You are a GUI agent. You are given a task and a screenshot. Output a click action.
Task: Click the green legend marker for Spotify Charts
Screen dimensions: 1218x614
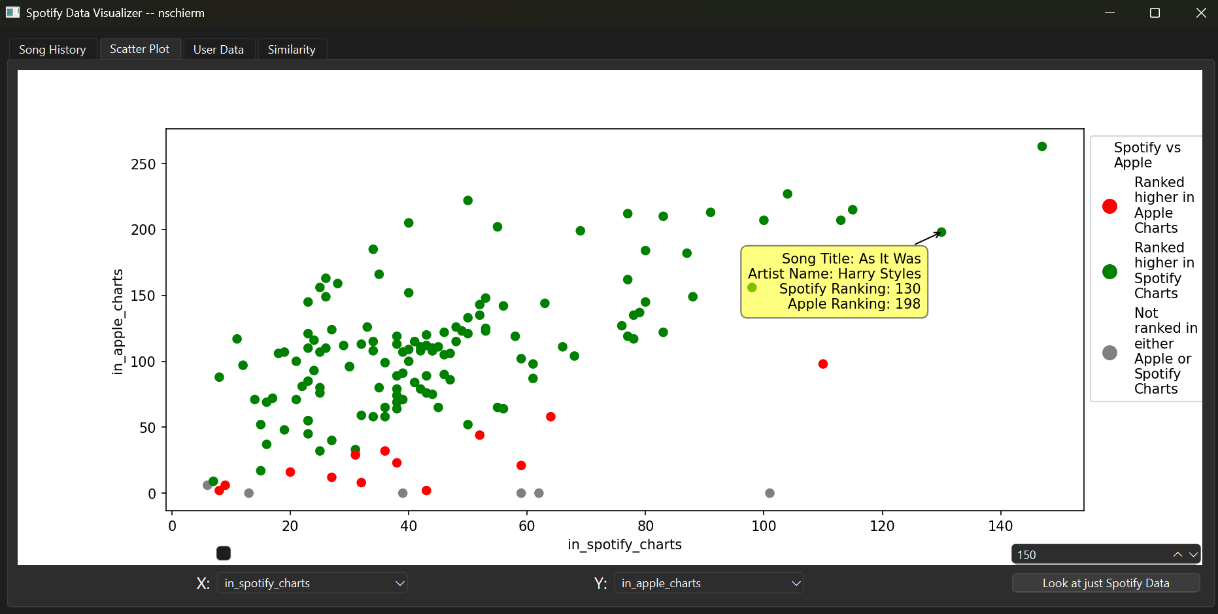pyautogui.click(x=1109, y=271)
